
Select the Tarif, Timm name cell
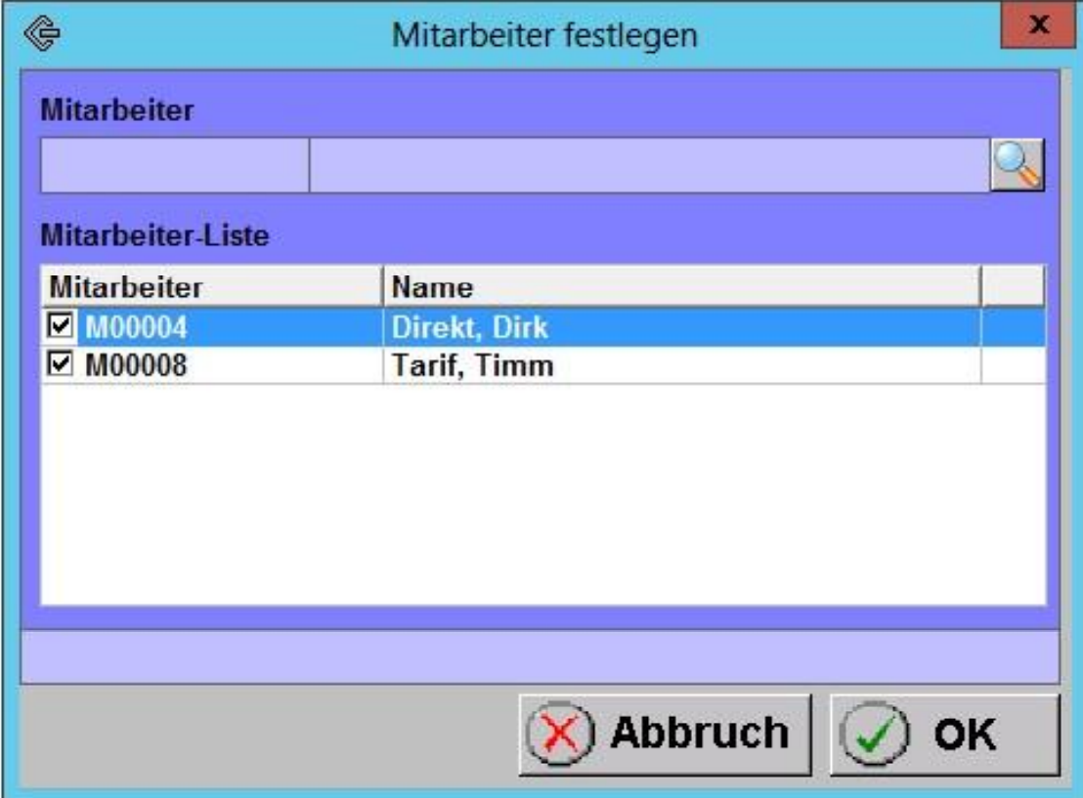(x=461, y=364)
